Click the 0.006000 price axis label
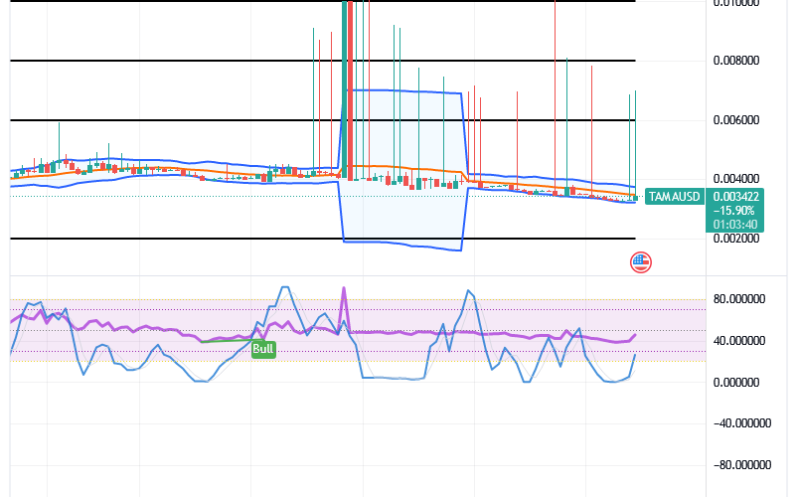797x497 pixels. click(x=736, y=120)
